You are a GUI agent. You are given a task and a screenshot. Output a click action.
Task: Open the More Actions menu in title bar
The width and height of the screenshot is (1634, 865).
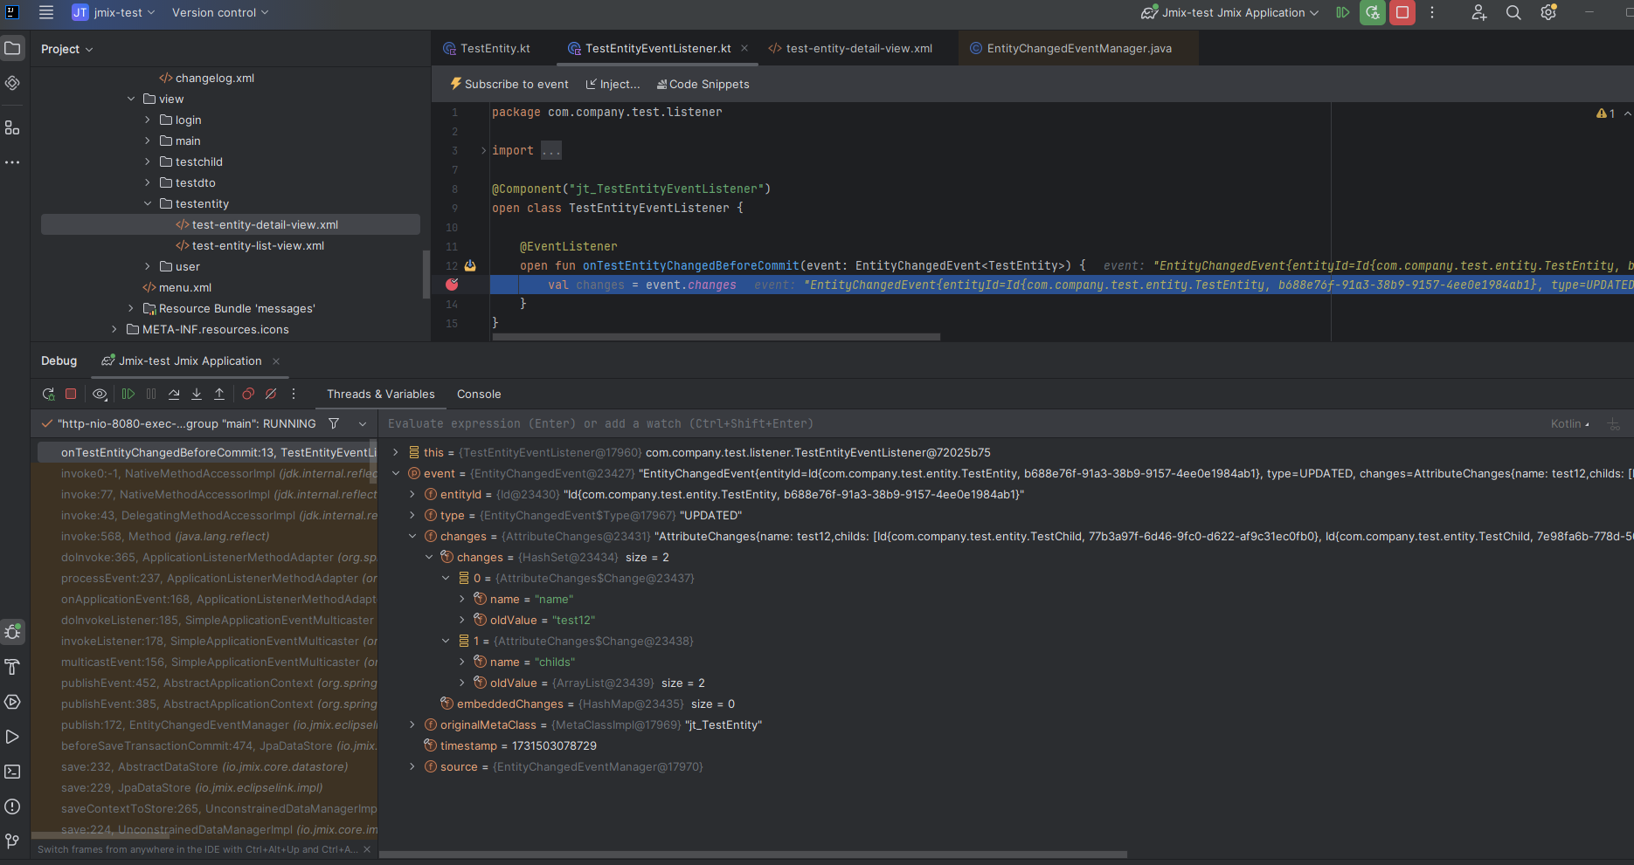click(1432, 12)
